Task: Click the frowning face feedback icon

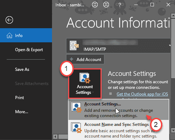Action: click(x=106, y=5)
